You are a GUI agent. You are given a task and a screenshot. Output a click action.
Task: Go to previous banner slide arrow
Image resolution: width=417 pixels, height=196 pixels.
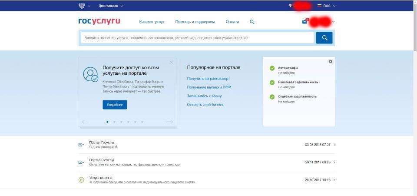pyautogui.click(x=85, y=122)
